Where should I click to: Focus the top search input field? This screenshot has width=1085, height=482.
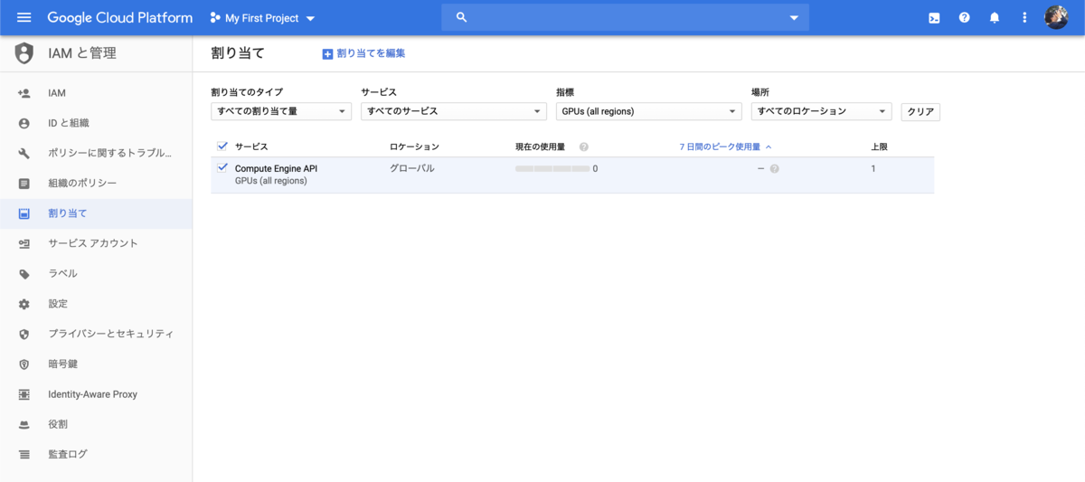pyautogui.click(x=624, y=18)
